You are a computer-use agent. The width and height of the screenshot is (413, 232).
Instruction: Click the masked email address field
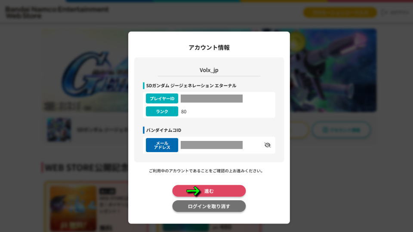point(212,145)
